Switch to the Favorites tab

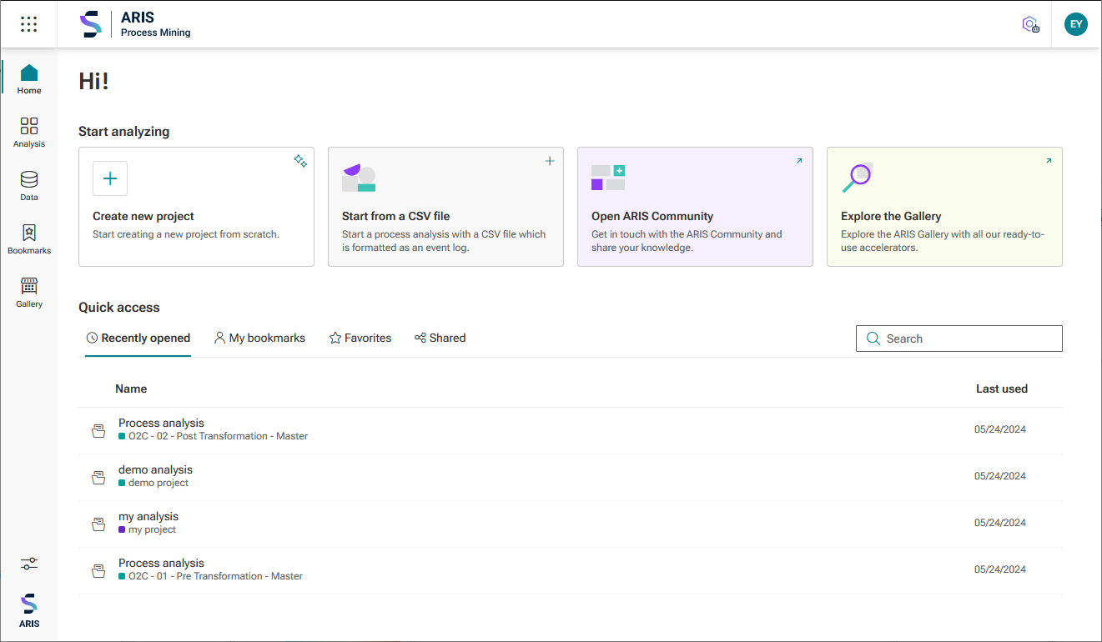(x=360, y=339)
